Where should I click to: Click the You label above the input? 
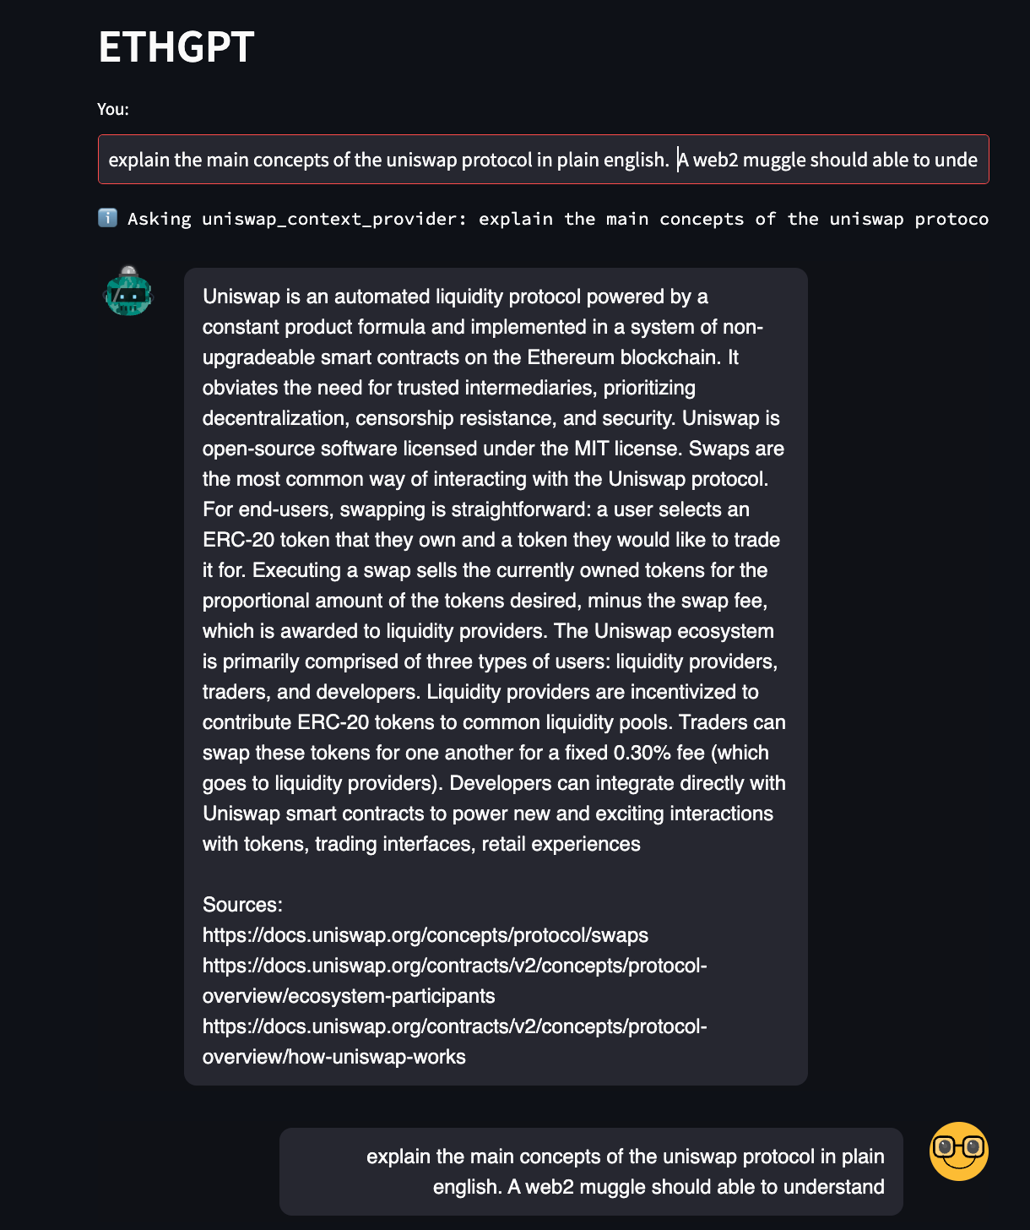(113, 109)
